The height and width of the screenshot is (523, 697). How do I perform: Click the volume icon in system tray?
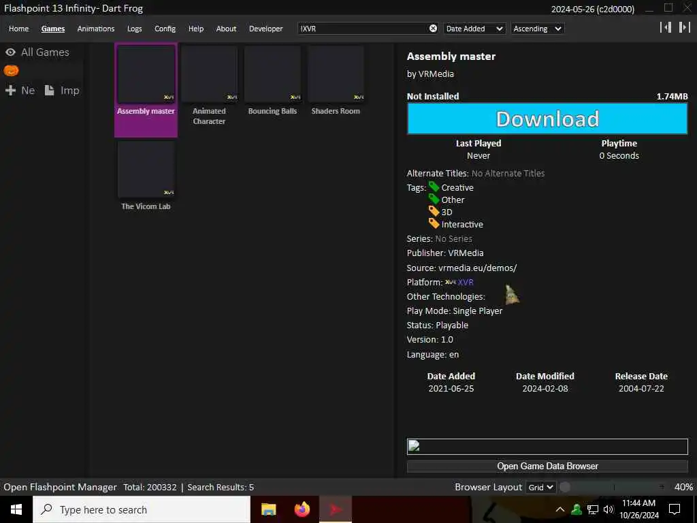tap(608, 509)
